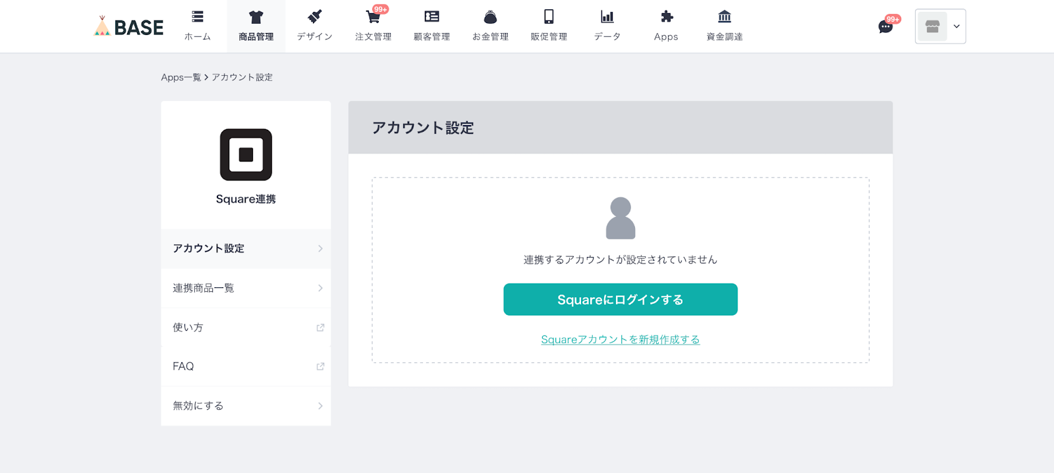Expand the shop account dropdown arrow
Viewport: 1054px width, 473px height.
(x=957, y=26)
